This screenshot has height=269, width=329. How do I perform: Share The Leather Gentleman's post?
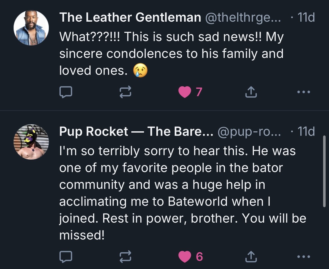(251, 92)
